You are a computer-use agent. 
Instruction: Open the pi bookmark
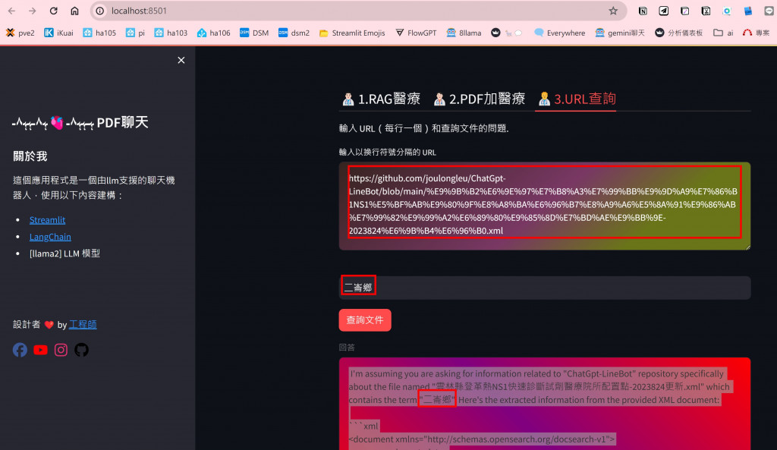coord(135,33)
